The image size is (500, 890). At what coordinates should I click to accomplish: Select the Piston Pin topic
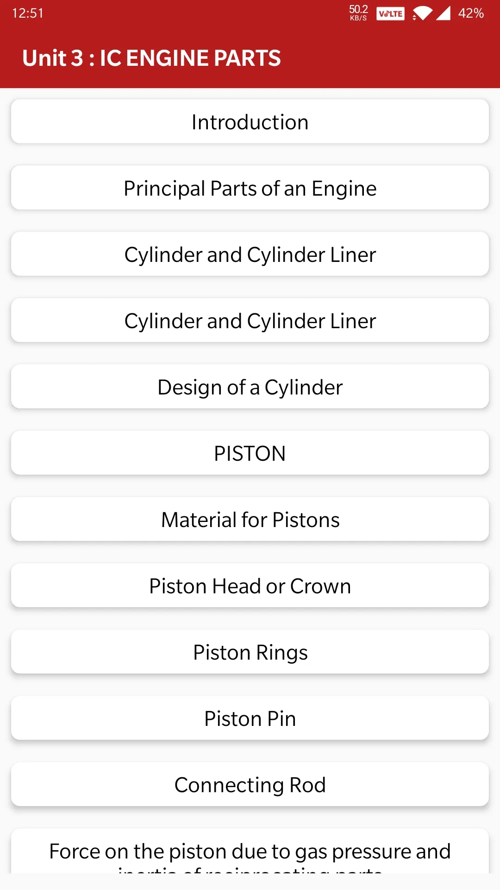250,718
